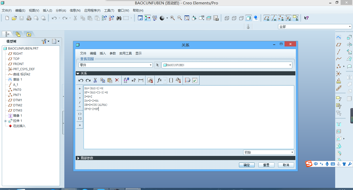Zoom in with the plus magnifier icon
This screenshot has height=190, width=353.
[172, 18]
